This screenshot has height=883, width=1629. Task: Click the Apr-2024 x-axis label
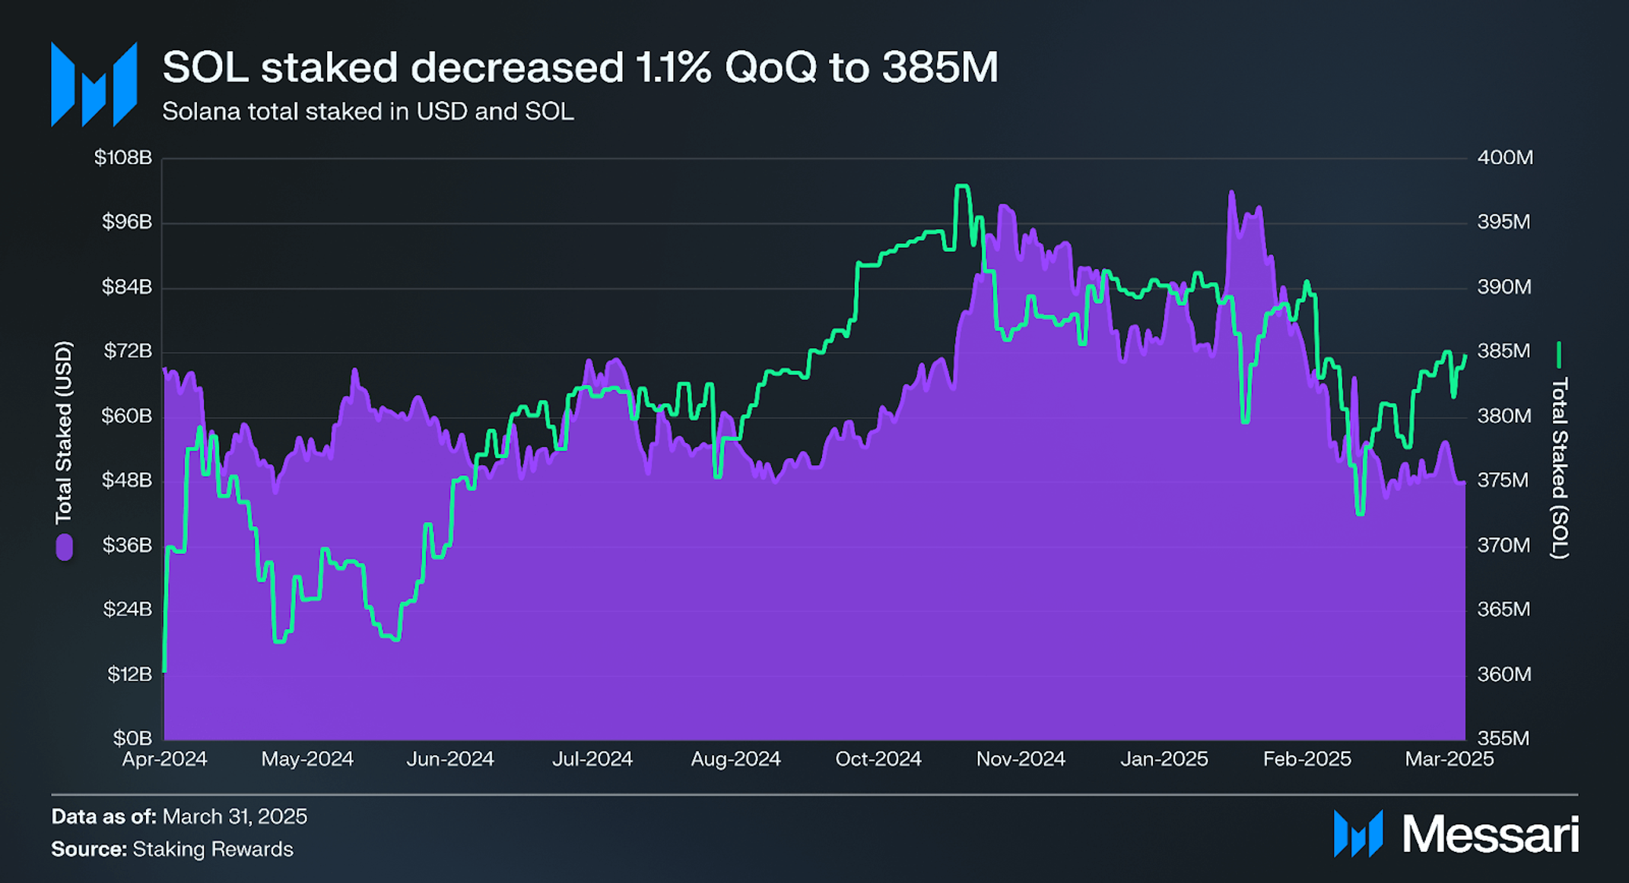165,759
